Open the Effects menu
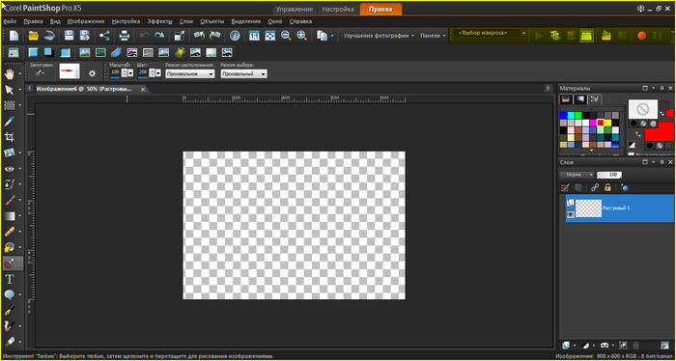Screen dimensions: 676x361 click(x=160, y=21)
